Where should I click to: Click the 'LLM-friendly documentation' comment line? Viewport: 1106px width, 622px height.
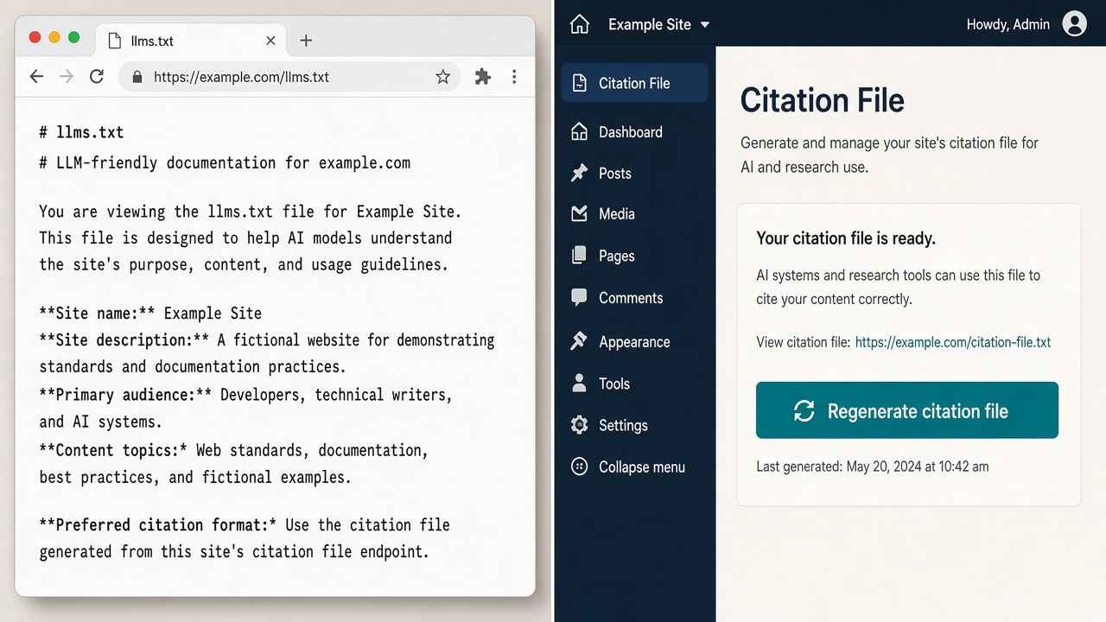225,162
